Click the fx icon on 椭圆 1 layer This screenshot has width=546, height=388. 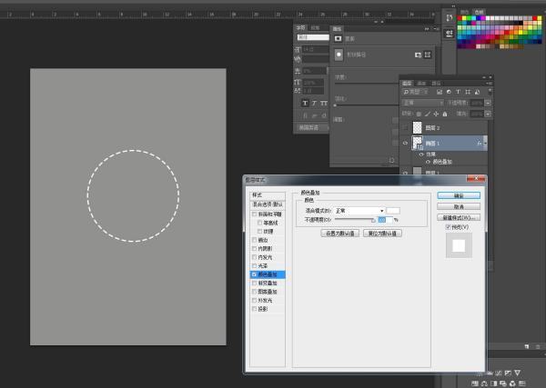(478, 143)
